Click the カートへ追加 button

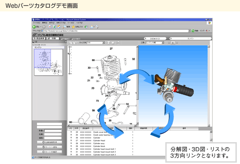[50, 147]
